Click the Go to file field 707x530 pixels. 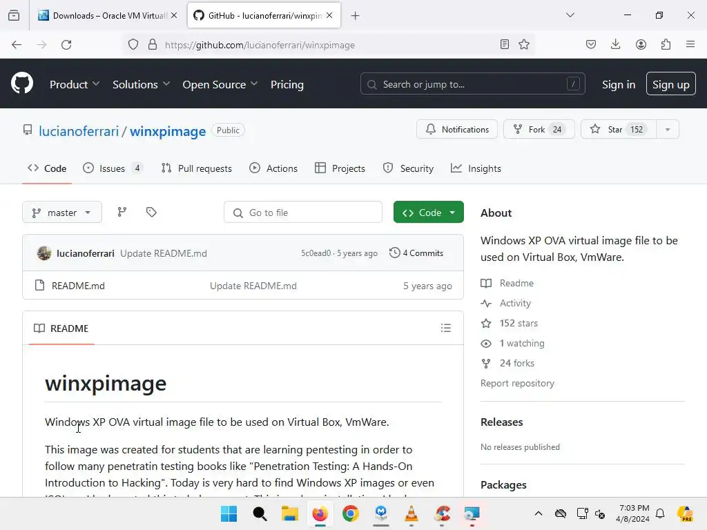[x=304, y=213]
